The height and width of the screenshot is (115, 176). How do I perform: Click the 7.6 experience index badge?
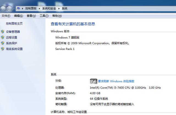click(94, 81)
